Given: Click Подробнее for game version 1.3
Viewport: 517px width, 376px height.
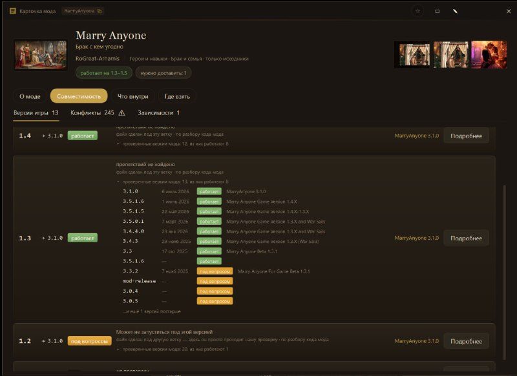Looking at the screenshot, I should [466, 238].
